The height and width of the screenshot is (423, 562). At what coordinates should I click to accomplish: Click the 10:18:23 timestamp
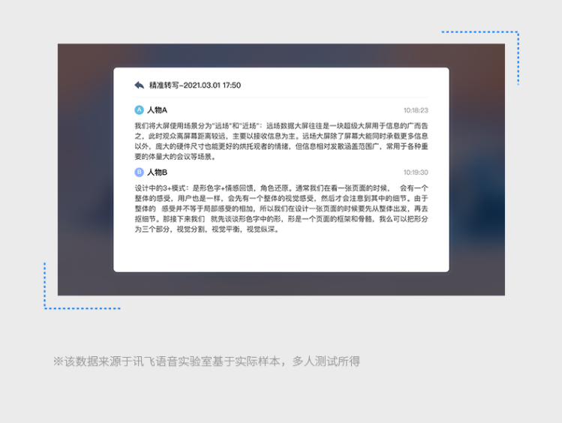coord(415,110)
